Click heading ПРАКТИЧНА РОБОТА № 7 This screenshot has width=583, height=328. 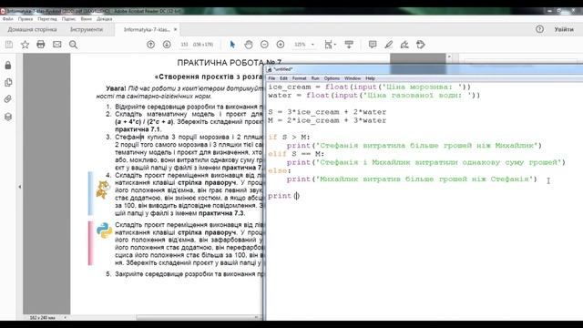[229, 63]
